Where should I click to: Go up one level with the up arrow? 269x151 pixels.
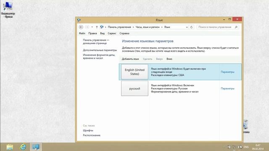point(97,27)
